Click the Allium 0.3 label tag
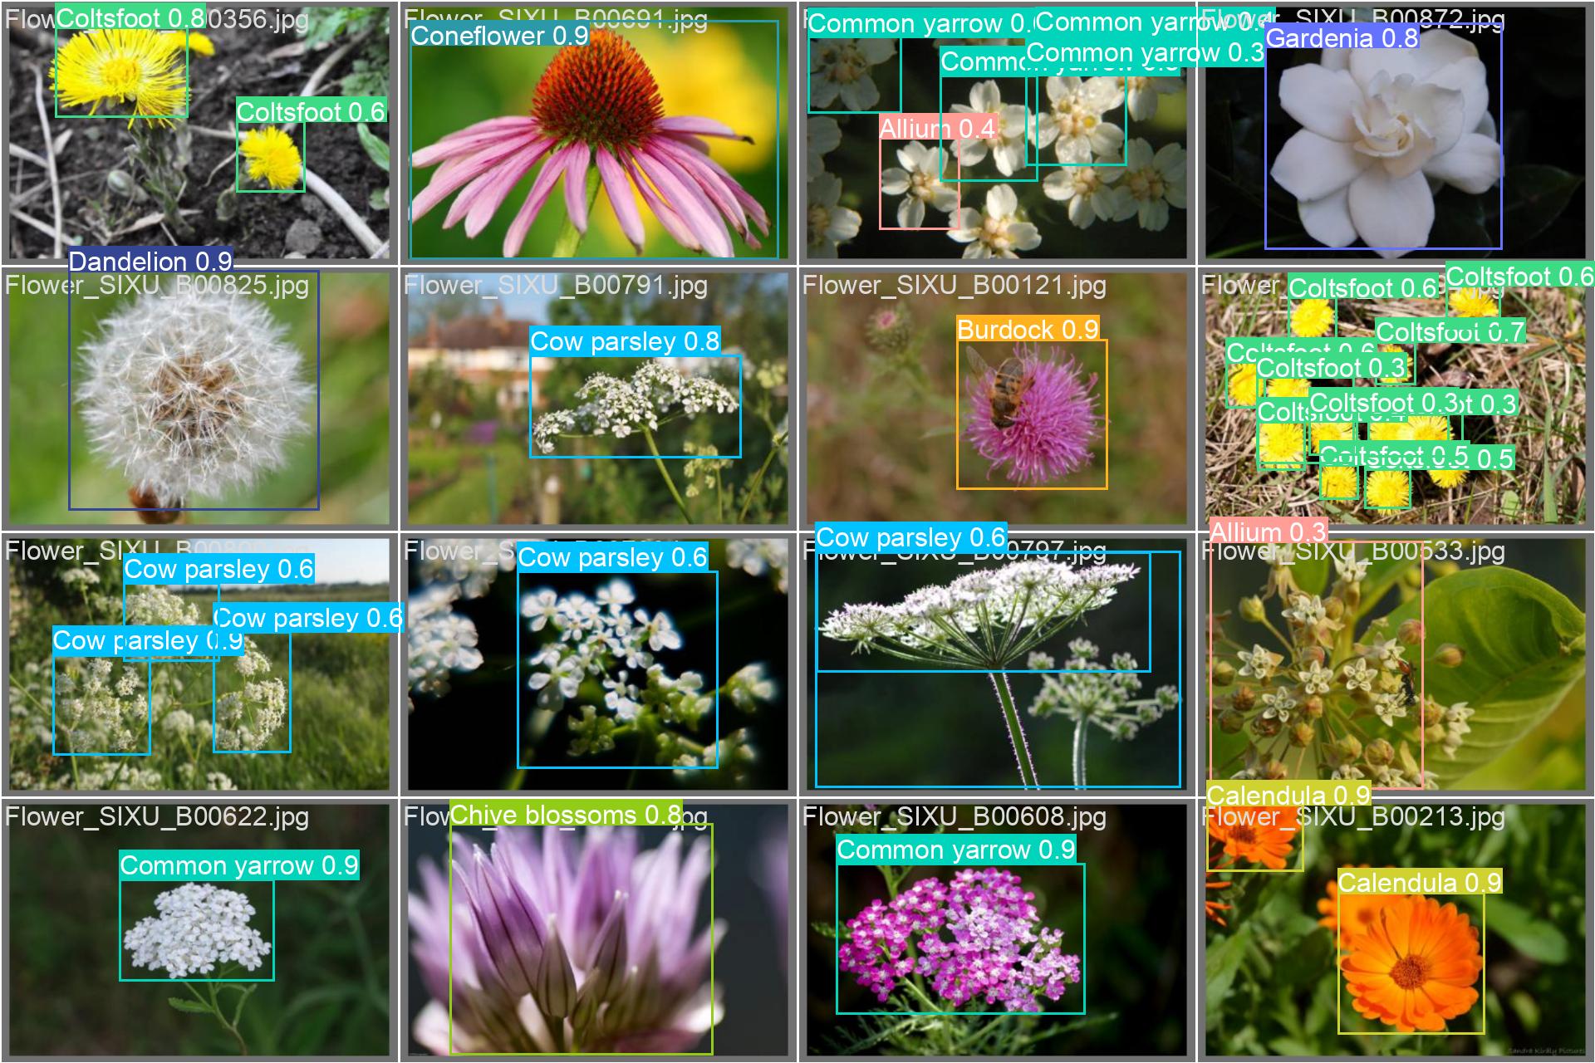This screenshot has height=1063, width=1595. click(x=1268, y=531)
